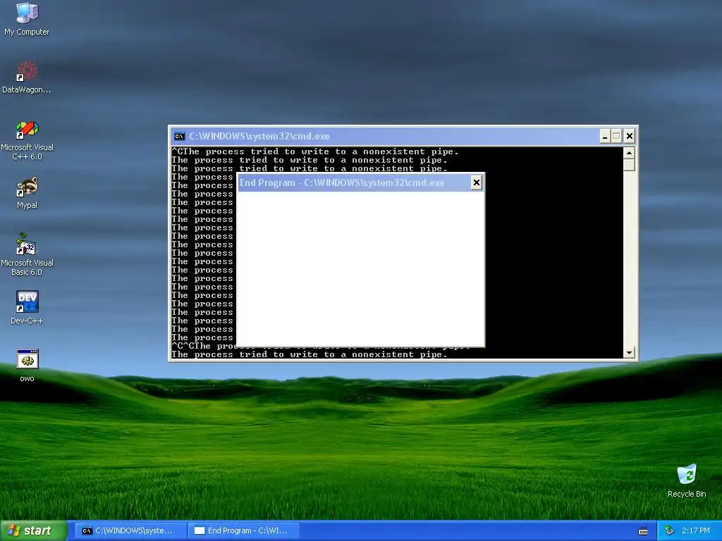Switch to the C:\WINDOWS\syste... taskbar button
Viewport: 722px width, 541px height.
pyautogui.click(x=130, y=530)
